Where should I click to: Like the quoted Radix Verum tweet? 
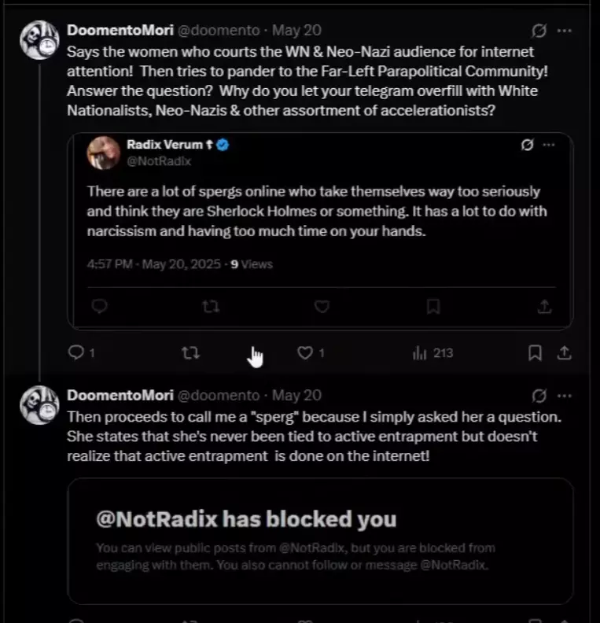(322, 306)
